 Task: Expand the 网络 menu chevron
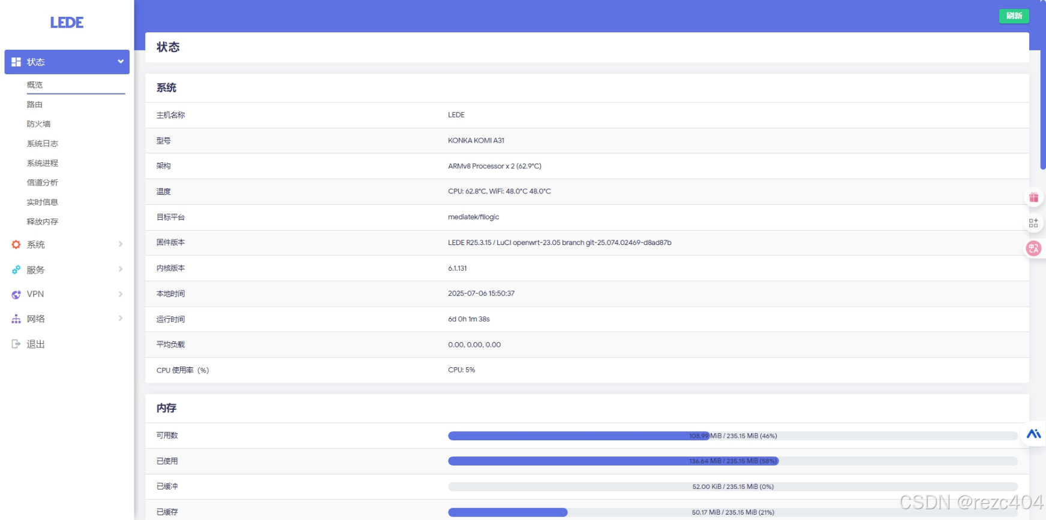[121, 318]
